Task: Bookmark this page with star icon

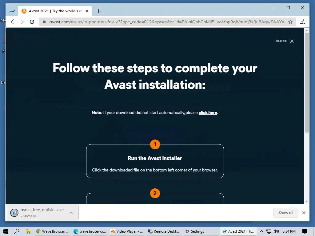Action: [x=290, y=22]
